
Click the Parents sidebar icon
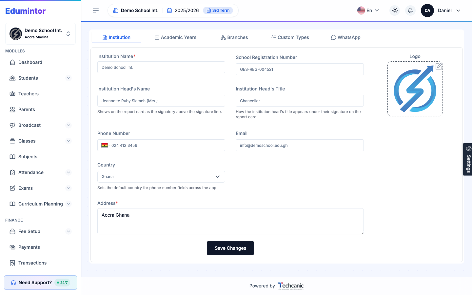tap(12, 109)
